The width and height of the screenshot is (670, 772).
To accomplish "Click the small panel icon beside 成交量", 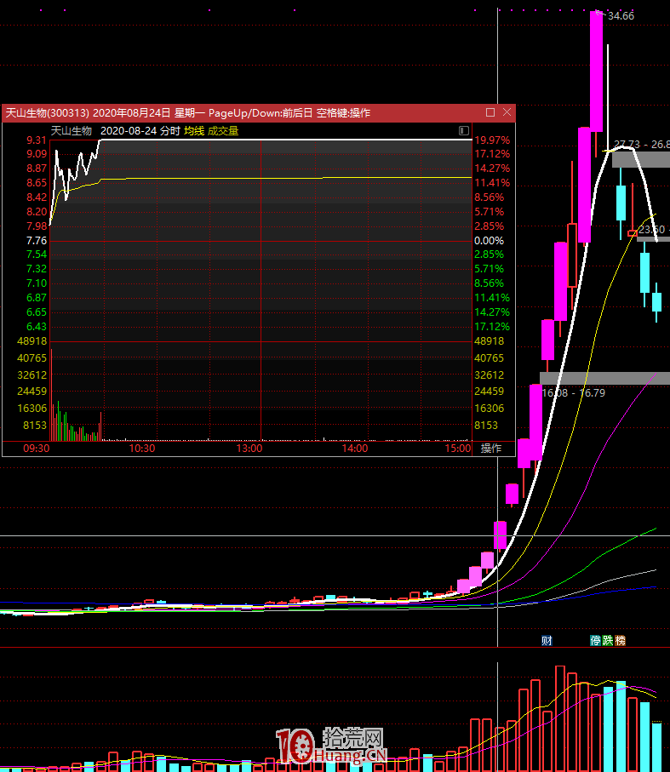I will pyautogui.click(x=463, y=131).
